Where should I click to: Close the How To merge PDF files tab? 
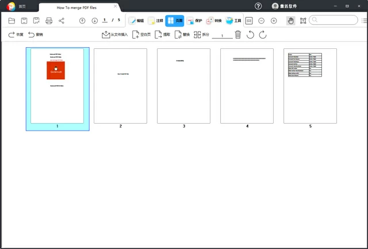(115, 7)
